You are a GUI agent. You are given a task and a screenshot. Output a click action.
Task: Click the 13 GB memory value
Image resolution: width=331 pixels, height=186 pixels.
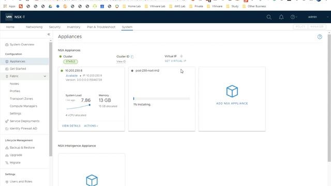(104, 100)
